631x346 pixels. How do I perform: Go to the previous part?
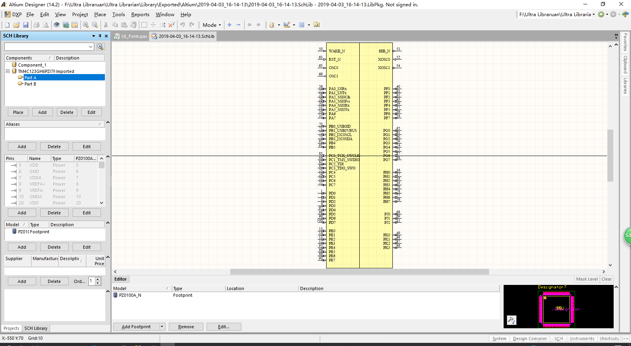pos(249,25)
